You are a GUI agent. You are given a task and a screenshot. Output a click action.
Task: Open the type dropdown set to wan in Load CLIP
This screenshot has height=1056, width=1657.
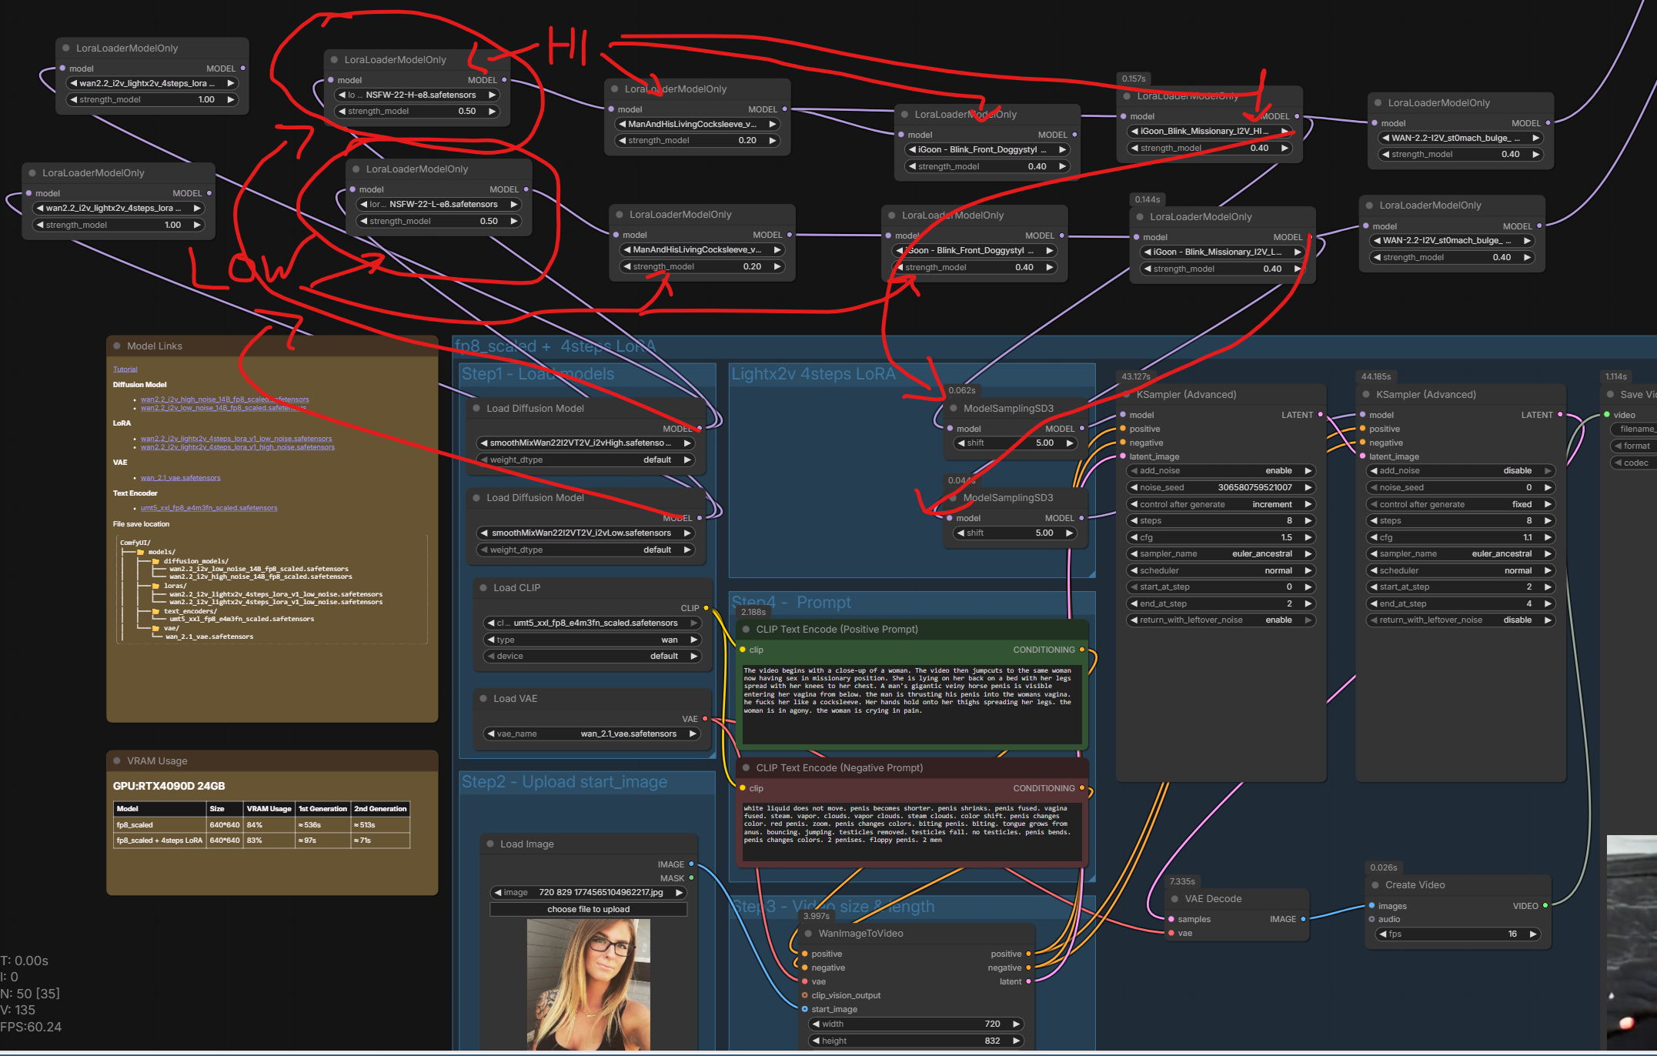pos(591,640)
